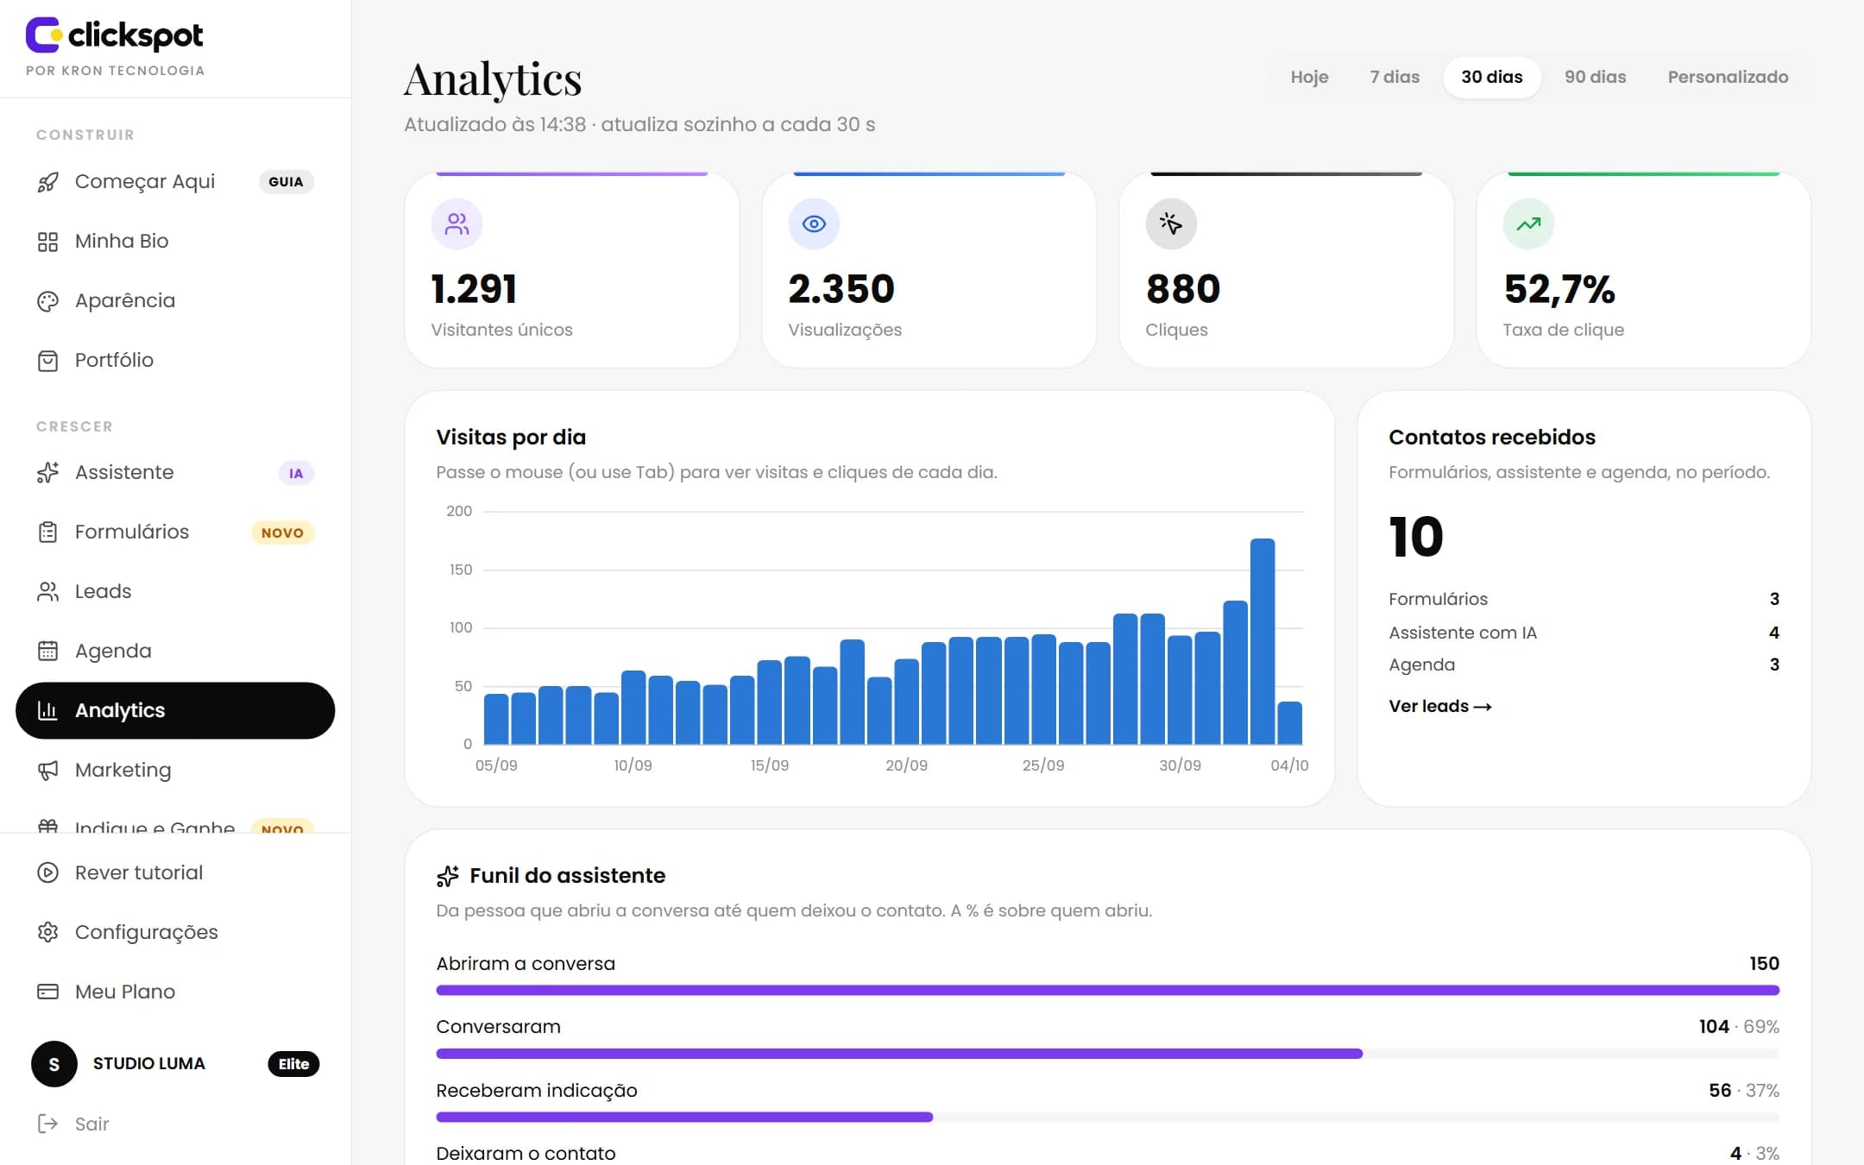Click the Agenda calendar icon
The height and width of the screenshot is (1165, 1864).
[48, 652]
